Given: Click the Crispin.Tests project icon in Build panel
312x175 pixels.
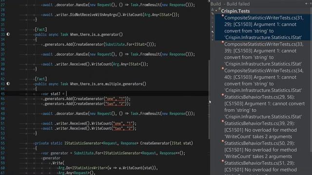Looking at the screenshot, I should tap(219, 9).
